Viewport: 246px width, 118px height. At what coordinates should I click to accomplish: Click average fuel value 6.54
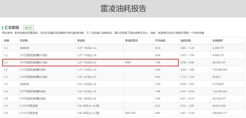(x=158, y=48)
